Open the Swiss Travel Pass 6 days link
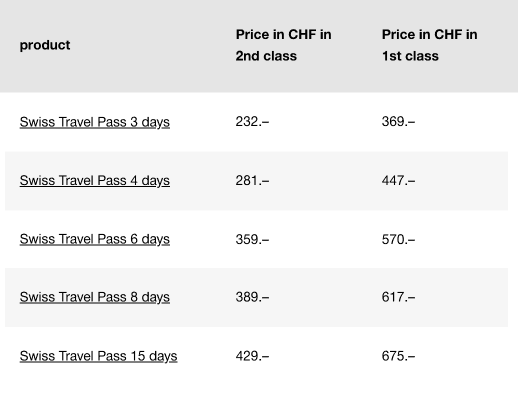 pyautogui.click(x=95, y=239)
